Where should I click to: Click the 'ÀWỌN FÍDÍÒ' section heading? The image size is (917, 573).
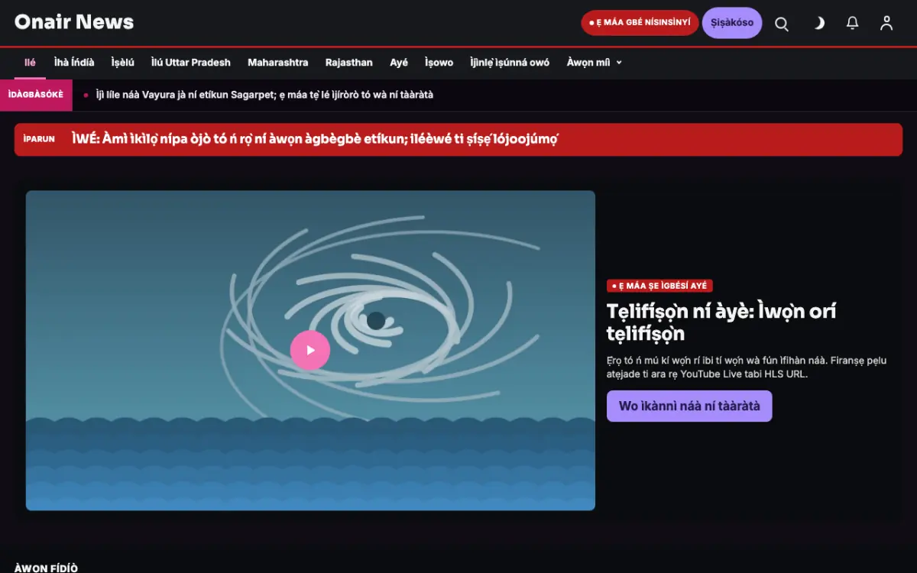pos(46,568)
